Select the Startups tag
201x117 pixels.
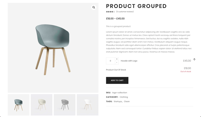coord(118,102)
